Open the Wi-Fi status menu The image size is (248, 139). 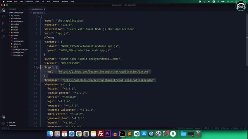point(228,2)
